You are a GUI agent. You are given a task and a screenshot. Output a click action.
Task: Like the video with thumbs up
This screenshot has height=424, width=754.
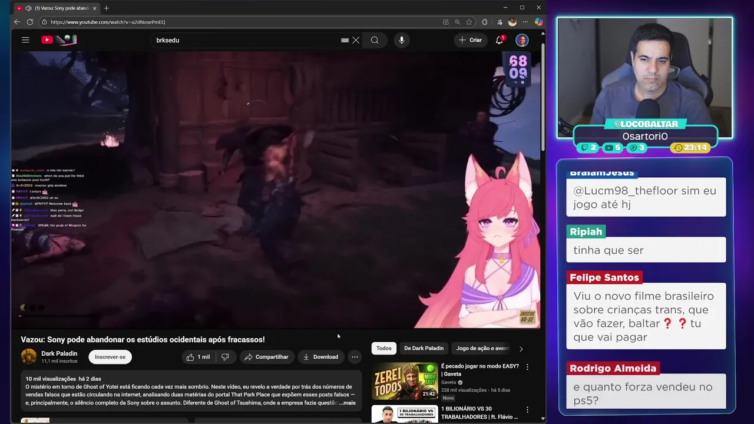198,357
